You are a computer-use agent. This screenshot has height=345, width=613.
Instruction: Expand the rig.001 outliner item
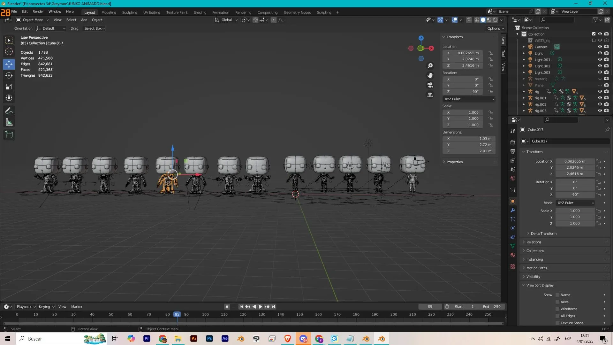tap(524, 98)
